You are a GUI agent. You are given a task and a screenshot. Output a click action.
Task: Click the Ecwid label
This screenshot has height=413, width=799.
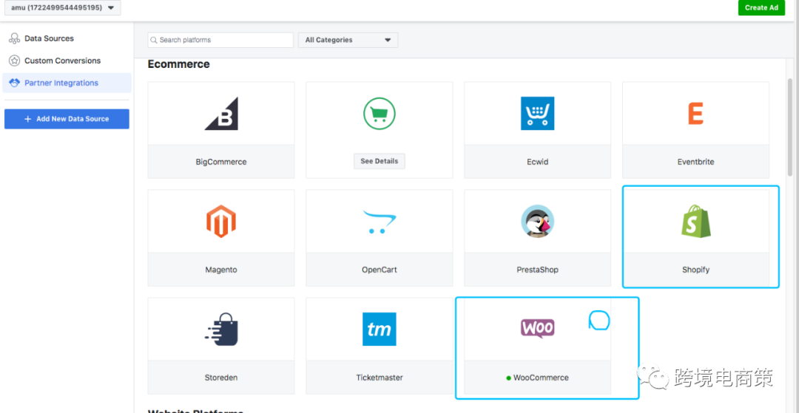click(x=538, y=162)
